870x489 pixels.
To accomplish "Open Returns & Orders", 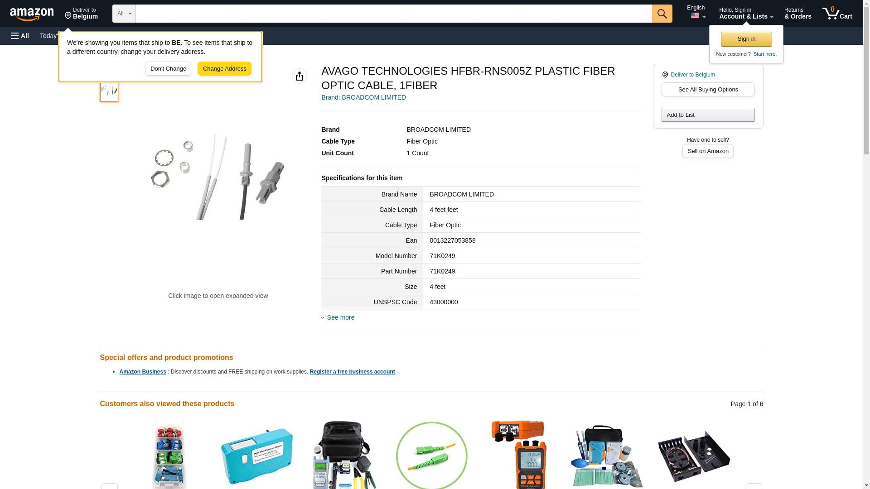I will (797, 13).
